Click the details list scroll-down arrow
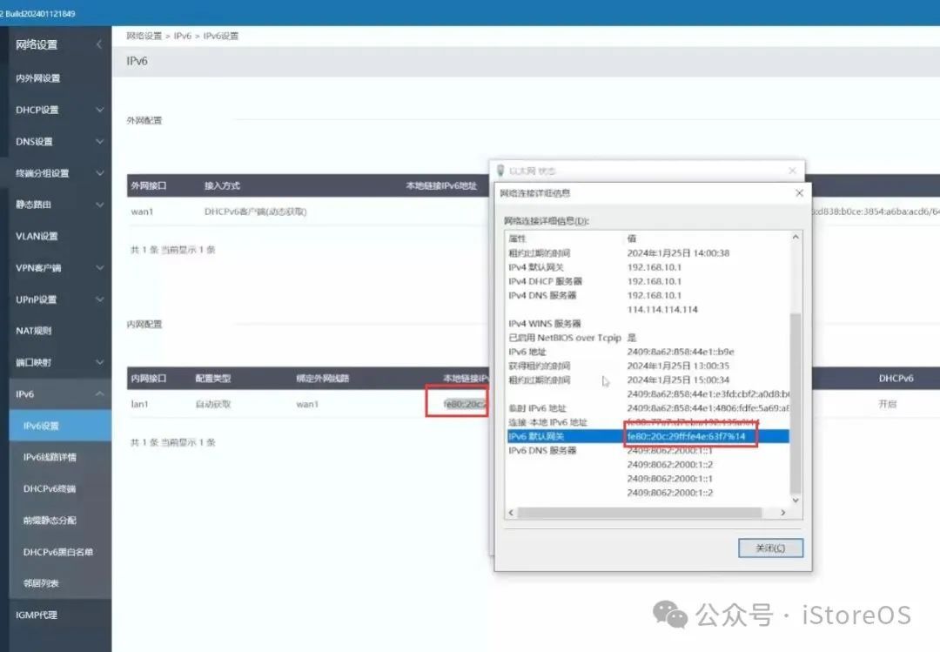This screenshot has width=940, height=652. [x=796, y=501]
